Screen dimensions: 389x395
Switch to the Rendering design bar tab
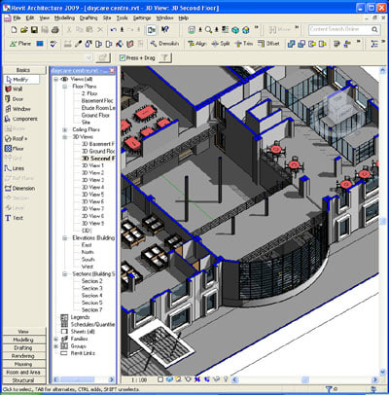[23, 356]
